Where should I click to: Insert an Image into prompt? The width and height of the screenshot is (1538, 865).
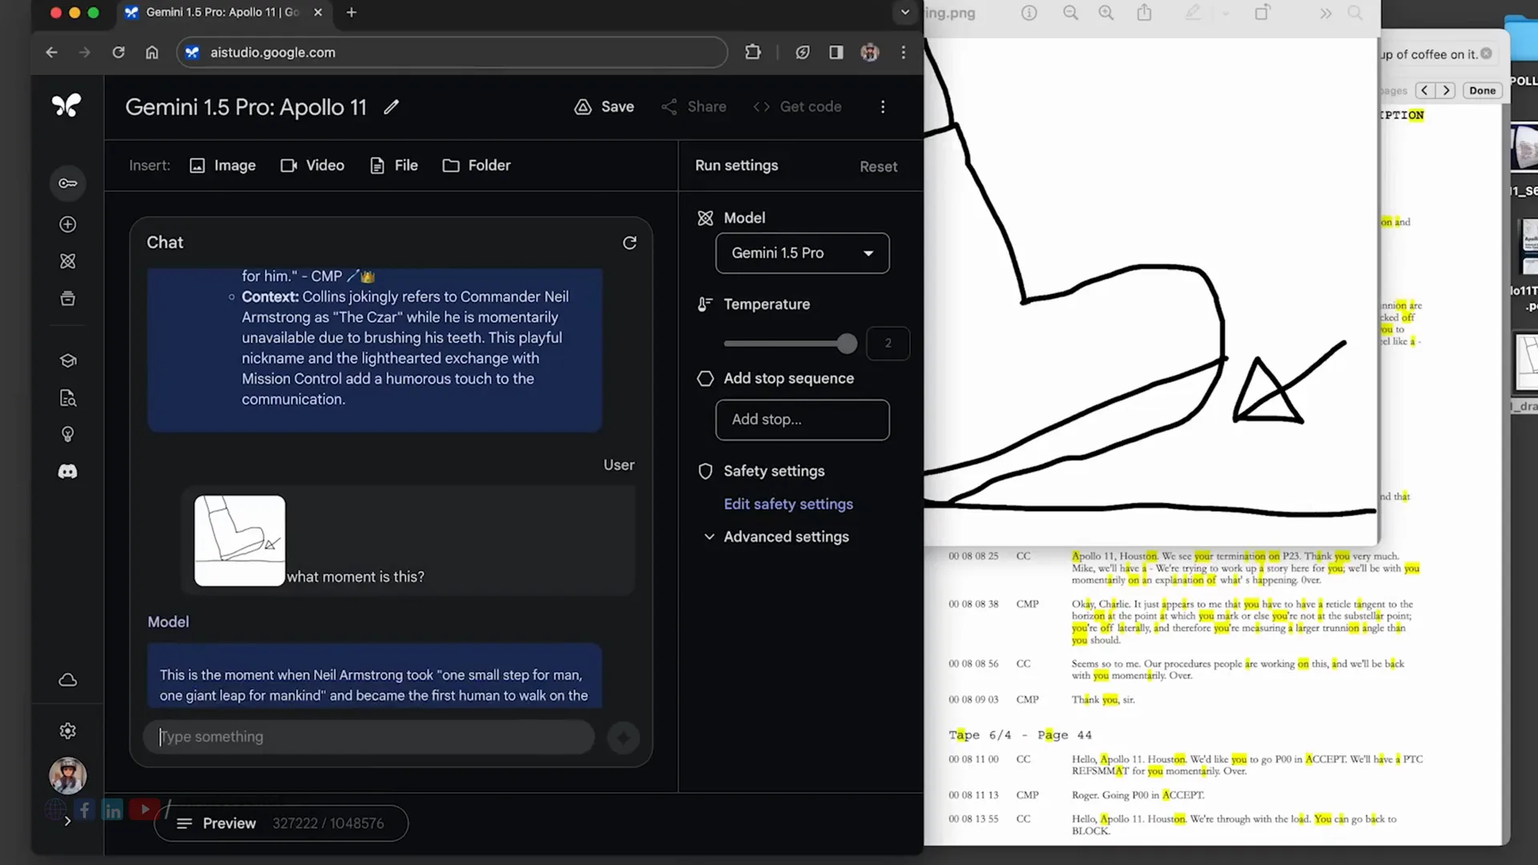point(223,166)
